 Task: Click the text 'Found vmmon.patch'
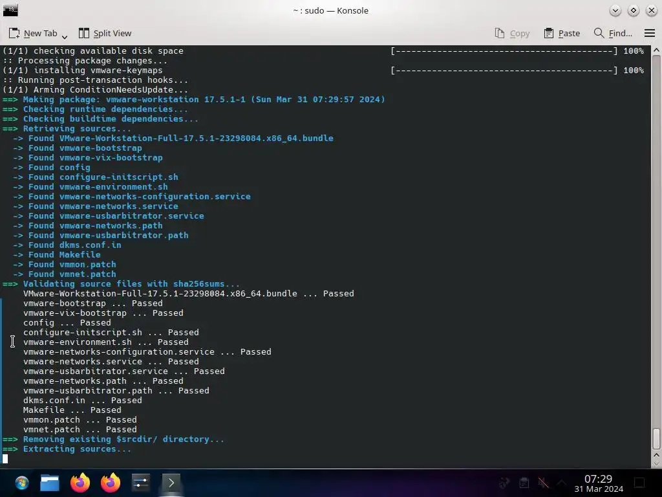tap(72, 265)
